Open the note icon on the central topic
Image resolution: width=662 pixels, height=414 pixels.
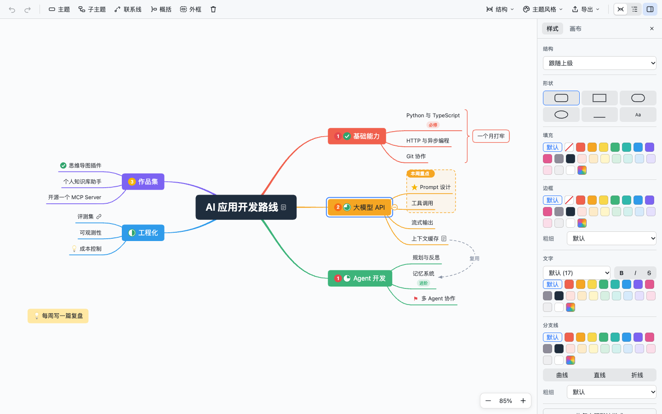(284, 207)
